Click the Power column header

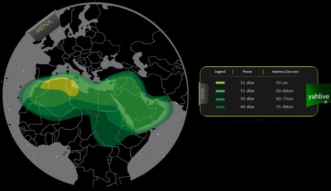(247, 72)
